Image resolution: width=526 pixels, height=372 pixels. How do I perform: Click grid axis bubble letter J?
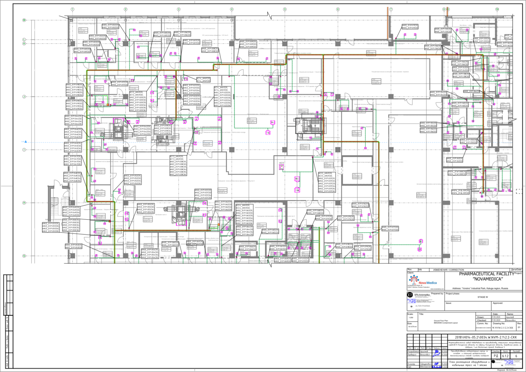[x=24, y=97]
